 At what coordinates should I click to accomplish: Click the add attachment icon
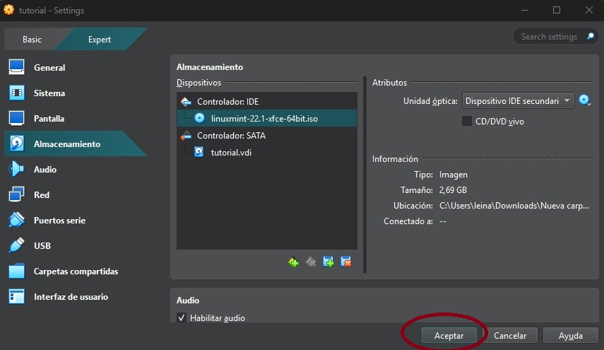[328, 262]
